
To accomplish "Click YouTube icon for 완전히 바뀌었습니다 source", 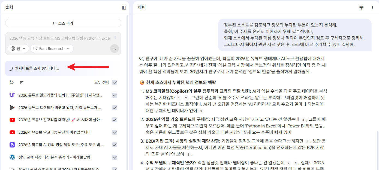I will (12, 132).
